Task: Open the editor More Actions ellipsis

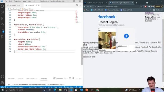Action: click(x=80, y=5)
